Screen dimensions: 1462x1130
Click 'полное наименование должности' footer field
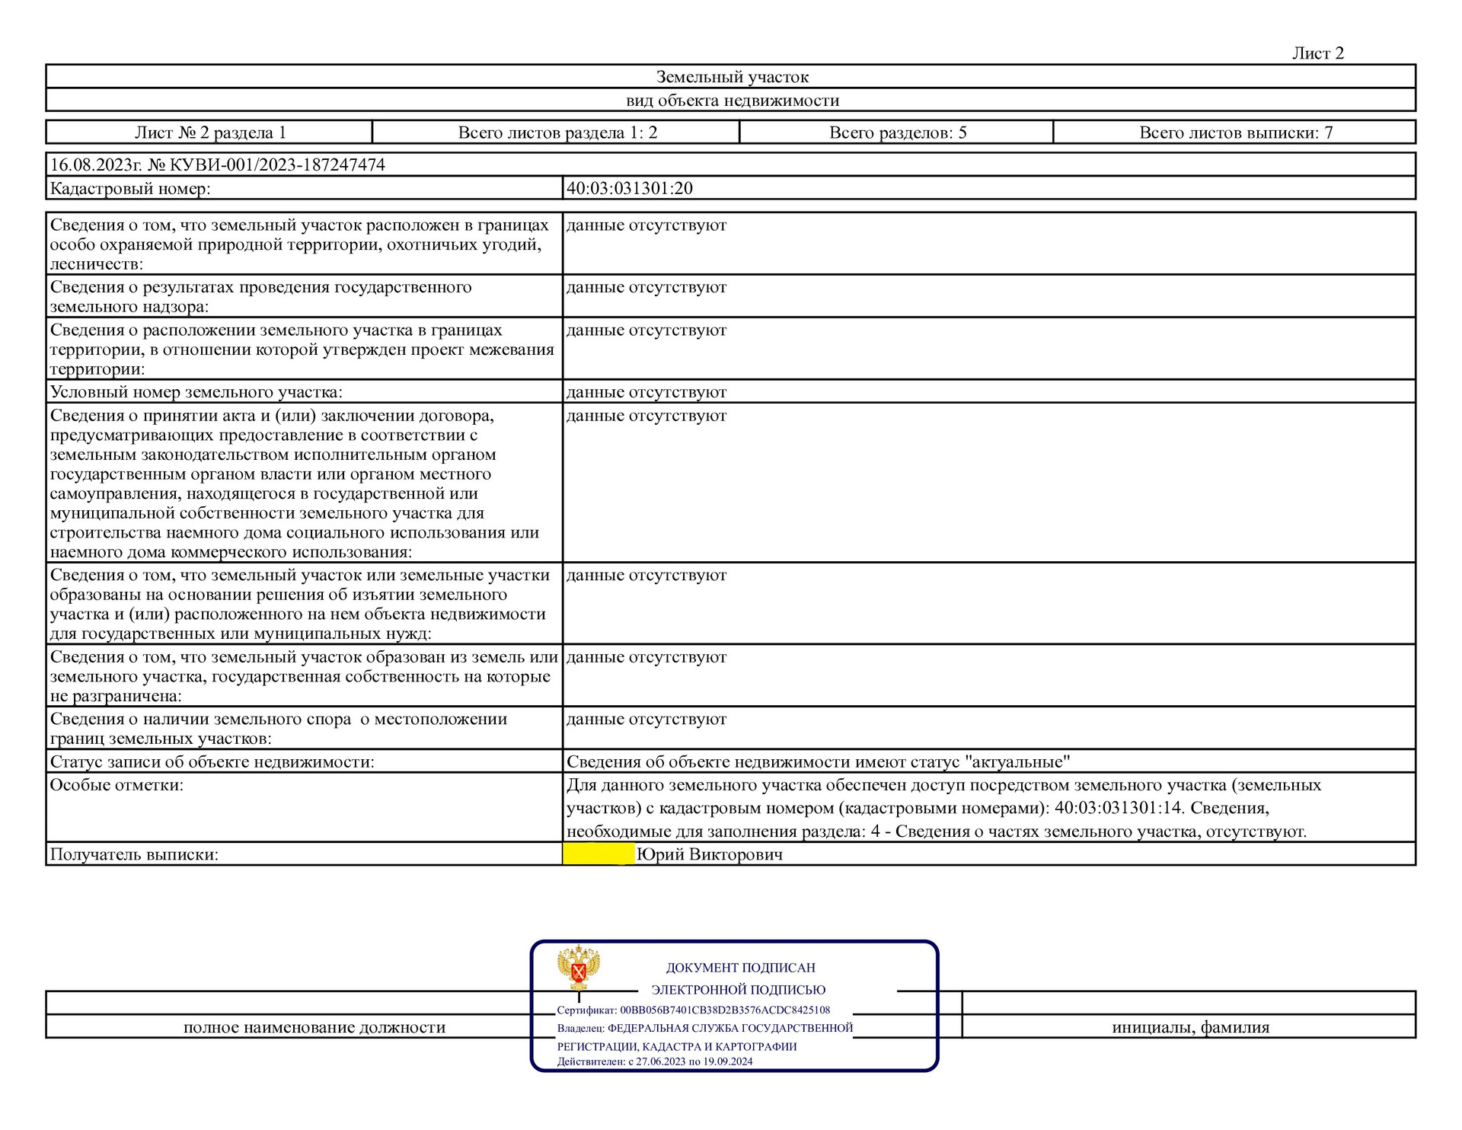pos(314,1027)
